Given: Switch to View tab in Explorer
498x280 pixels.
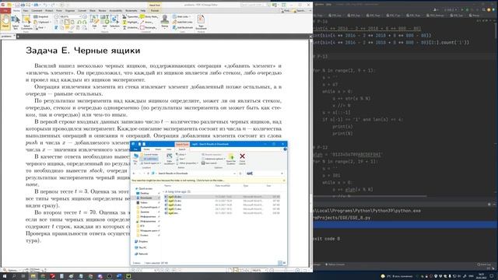Looking at the screenshot, I should [169, 149].
